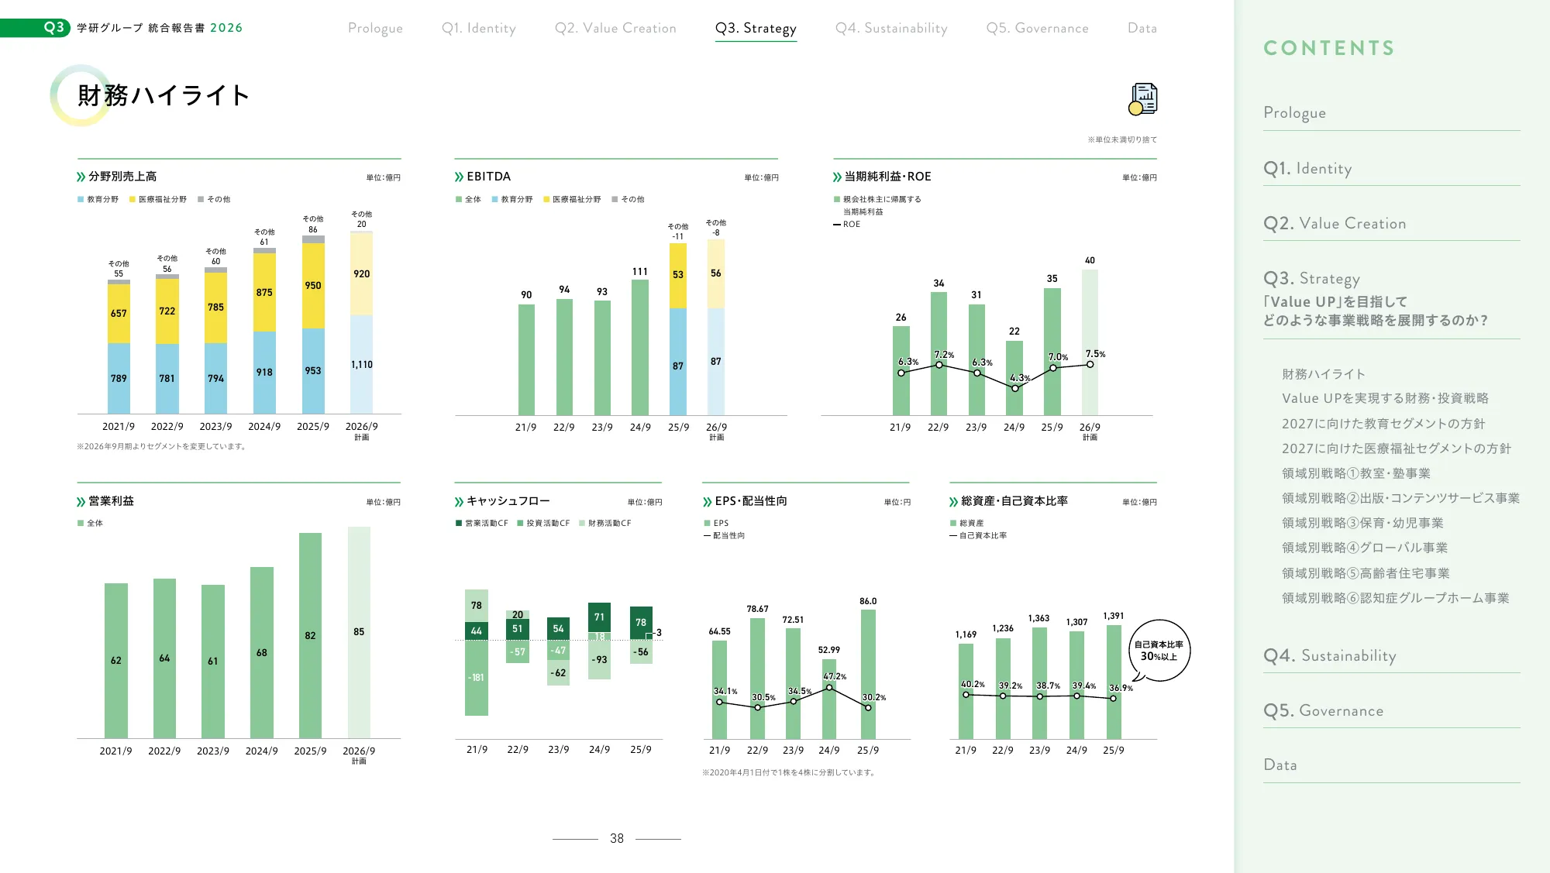
Task: Open 領域別戦略③保育・幼児事業 link
Action: click(1362, 523)
